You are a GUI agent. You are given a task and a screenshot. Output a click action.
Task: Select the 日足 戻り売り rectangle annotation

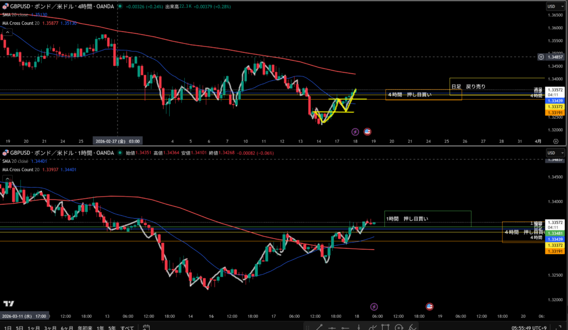[469, 86]
